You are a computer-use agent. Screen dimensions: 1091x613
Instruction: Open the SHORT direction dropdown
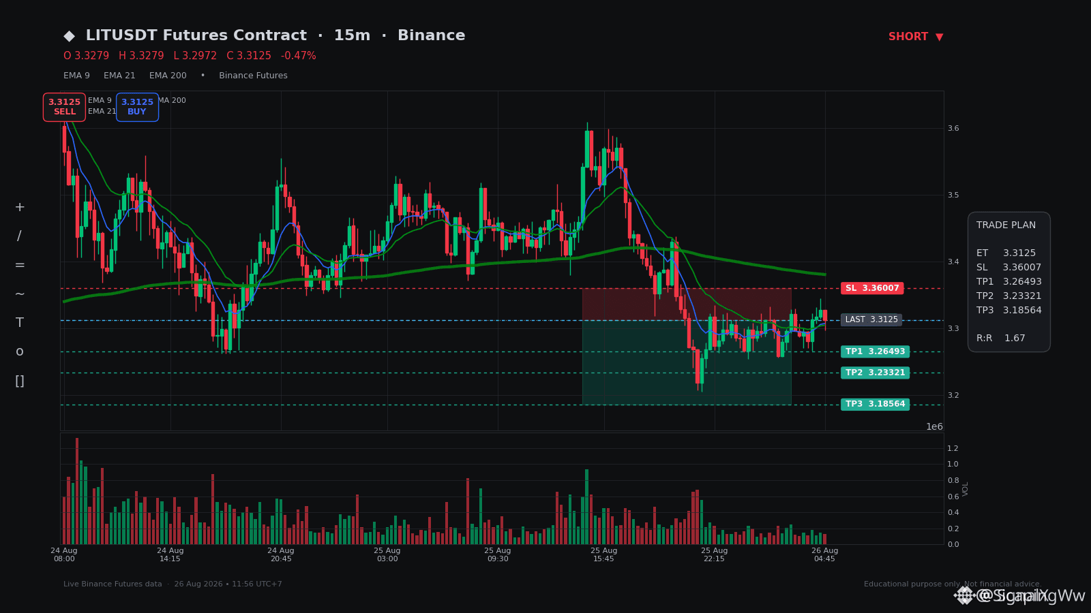coord(916,37)
